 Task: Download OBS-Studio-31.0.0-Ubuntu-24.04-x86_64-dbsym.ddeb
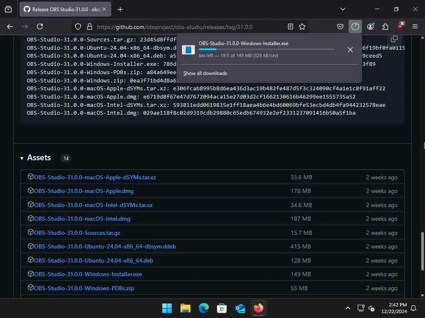[x=105, y=247]
